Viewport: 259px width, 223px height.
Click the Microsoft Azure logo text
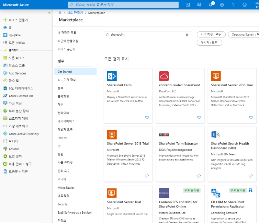click(16, 5)
